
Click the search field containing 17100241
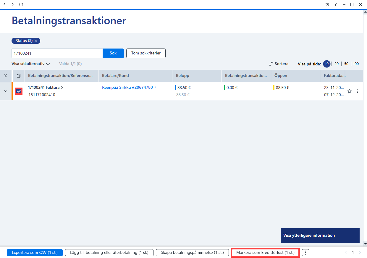click(57, 53)
